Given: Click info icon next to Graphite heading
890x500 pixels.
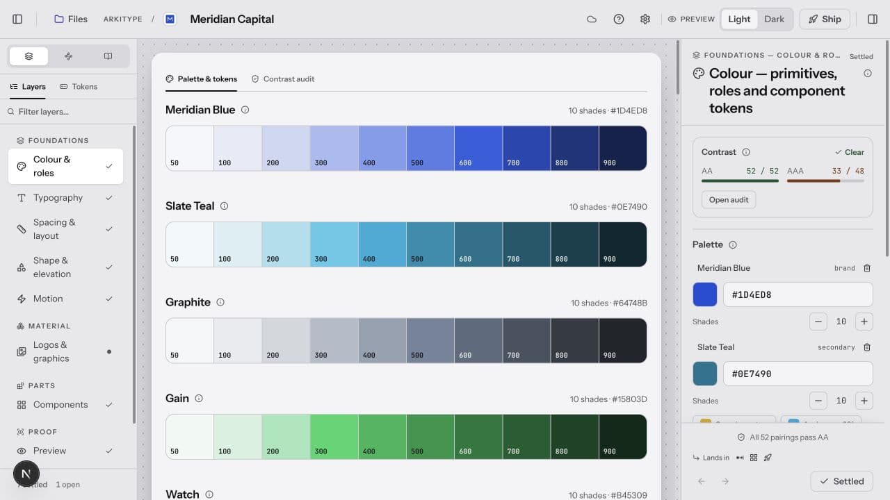Looking at the screenshot, I should tap(220, 302).
